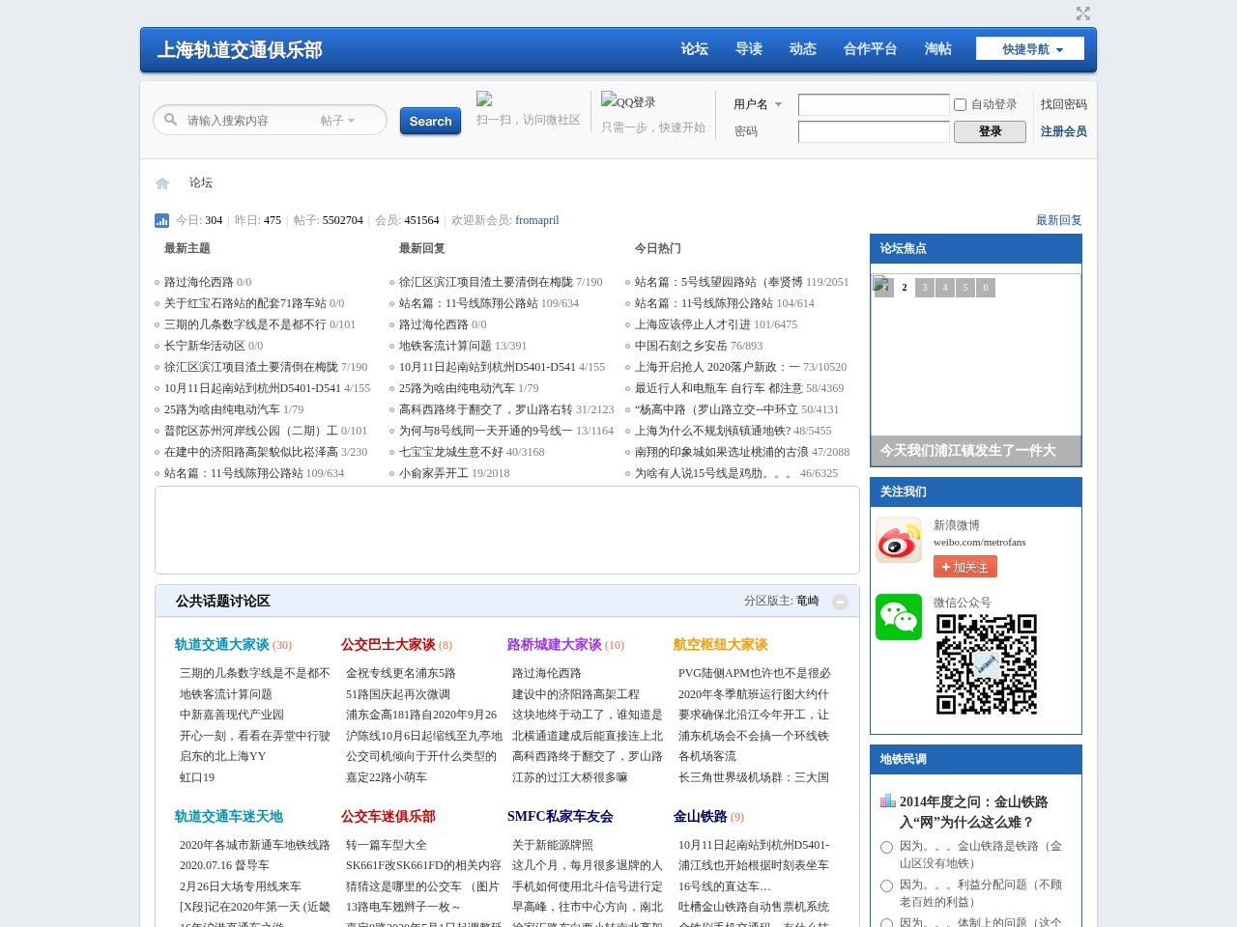Select the first poll option 金山铁路是铁路

click(x=886, y=847)
